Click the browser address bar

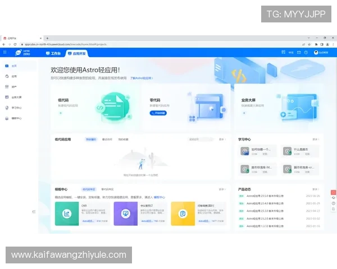[159, 44]
